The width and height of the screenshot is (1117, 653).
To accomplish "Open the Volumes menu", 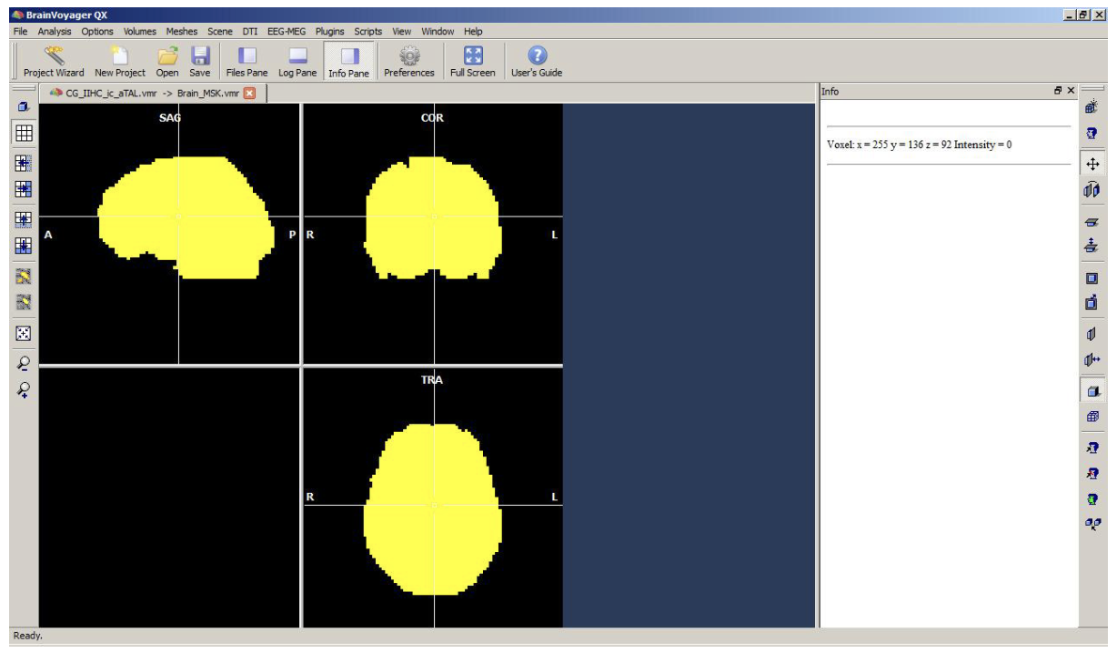I will tap(140, 31).
